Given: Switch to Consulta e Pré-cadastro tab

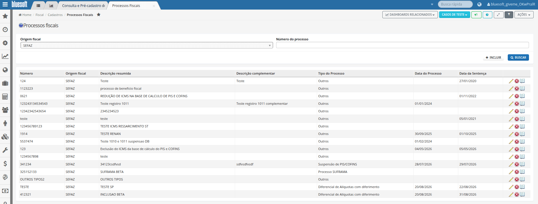Looking at the screenshot, I should (x=83, y=6).
